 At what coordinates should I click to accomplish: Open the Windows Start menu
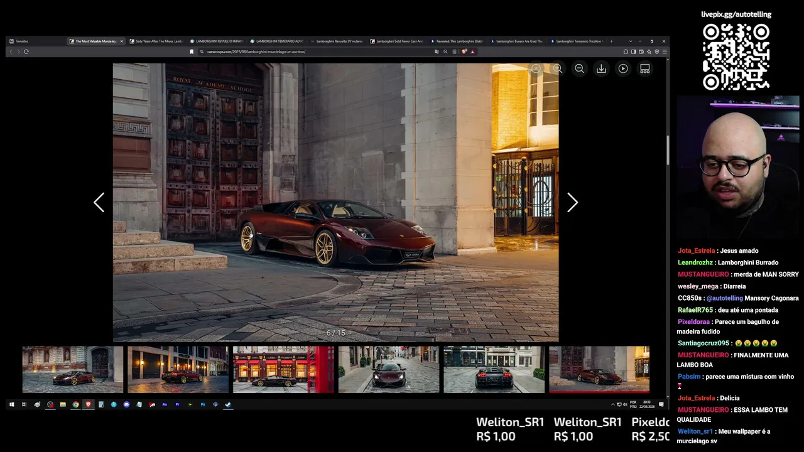[x=11, y=405]
